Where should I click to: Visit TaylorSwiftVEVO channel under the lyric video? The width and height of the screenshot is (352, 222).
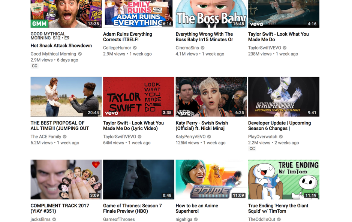click(x=120, y=137)
